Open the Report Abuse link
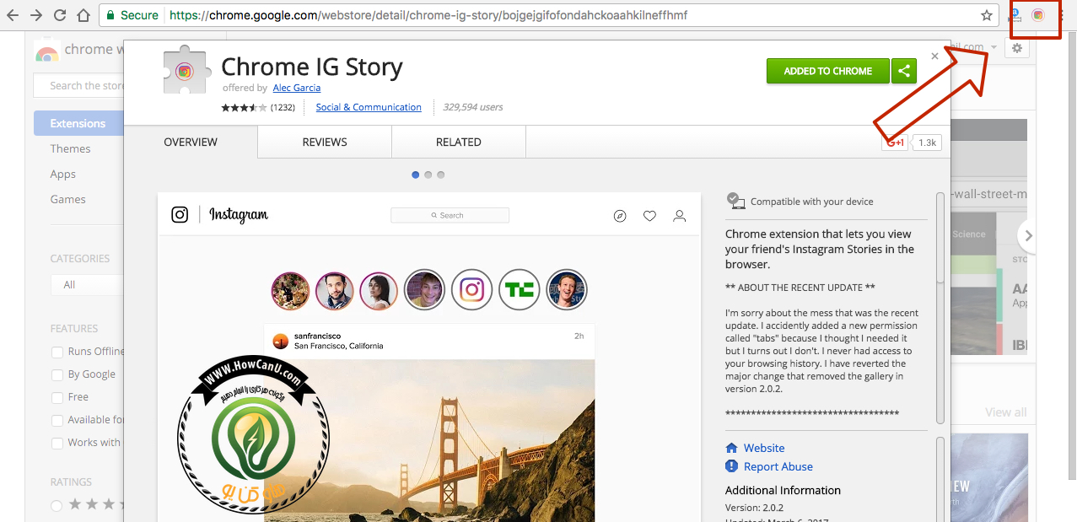 pos(778,466)
